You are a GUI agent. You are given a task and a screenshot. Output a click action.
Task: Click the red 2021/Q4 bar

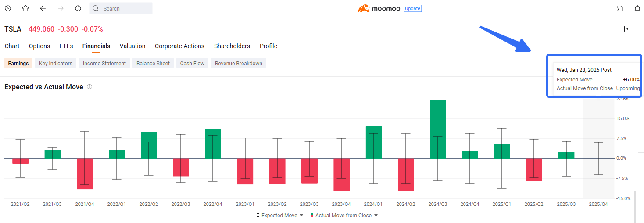(x=85, y=173)
